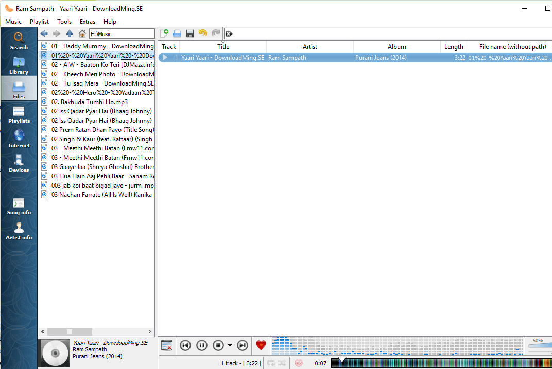Screen dimensions: 552x369
Task: Toggle the love heart button
Action: (x=261, y=345)
